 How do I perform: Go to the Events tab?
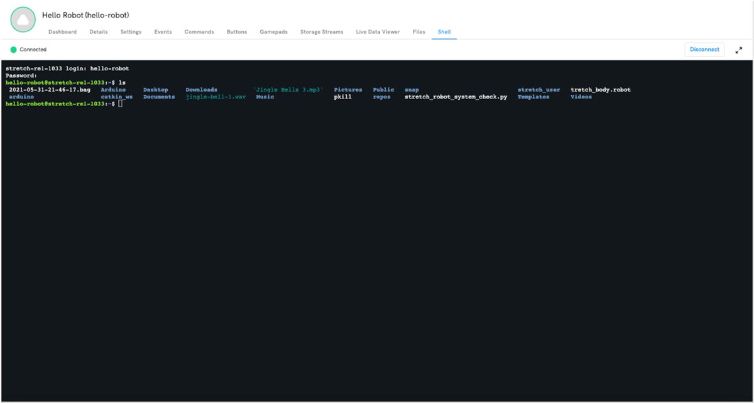pyautogui.click(x=163, y=32)
